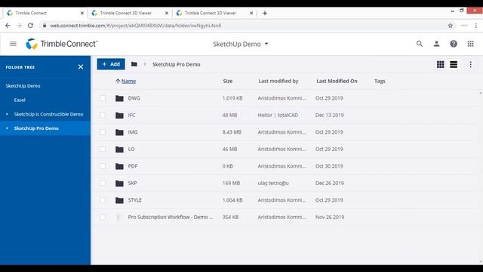Click the Pro Subscription Workflow file icon
The width and height of the screenshot is (483, 272).
[x=118, y=217]
